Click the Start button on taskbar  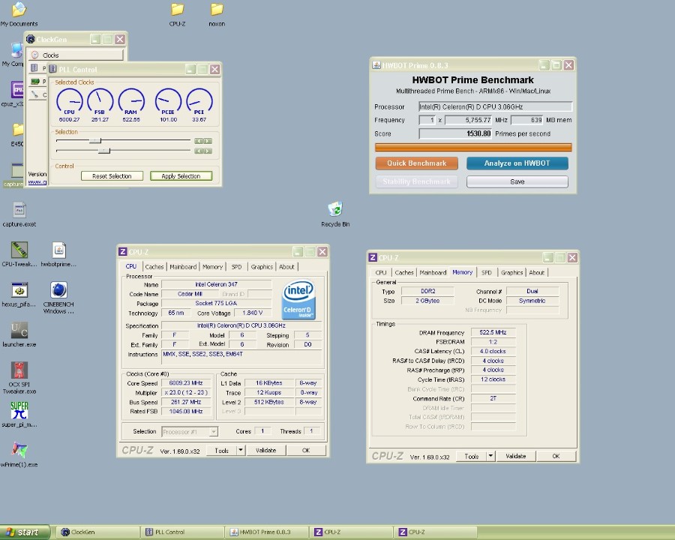point(24,532)
